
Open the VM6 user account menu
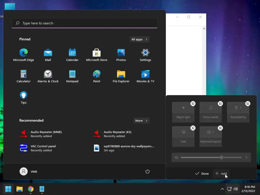click(x=28, y=171)
